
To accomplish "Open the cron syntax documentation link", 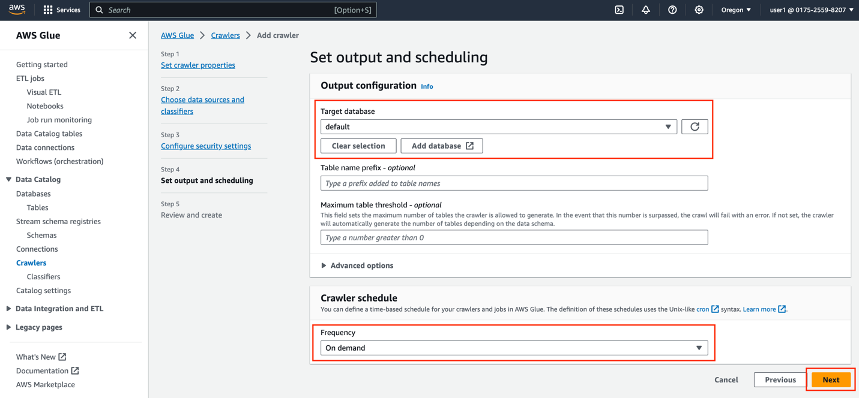I will (703, 309).
